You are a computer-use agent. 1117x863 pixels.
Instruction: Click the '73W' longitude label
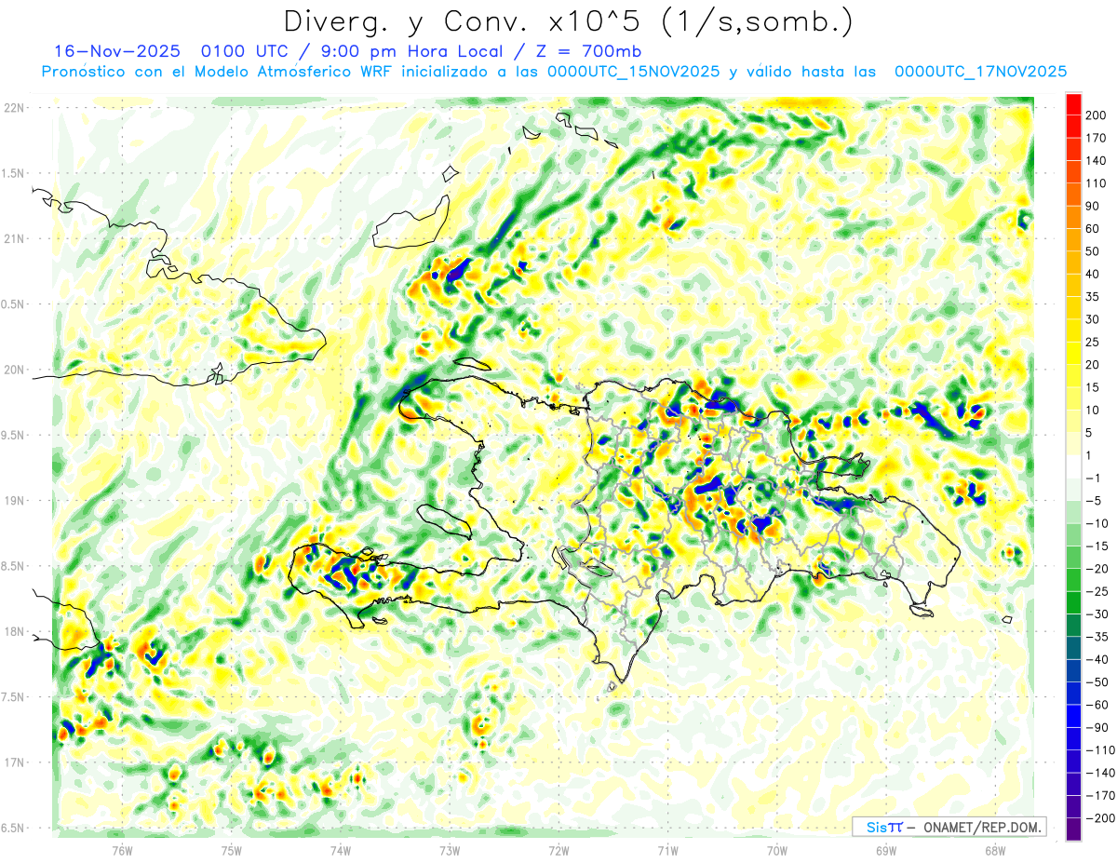(450, 850)
